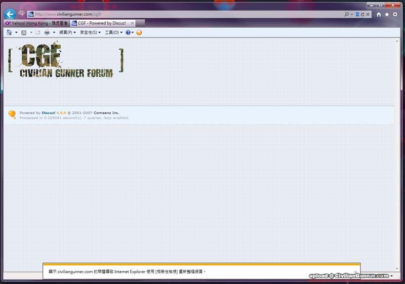Toggle the Compatibility View icon
405x284 pixels.
(357, 15)
